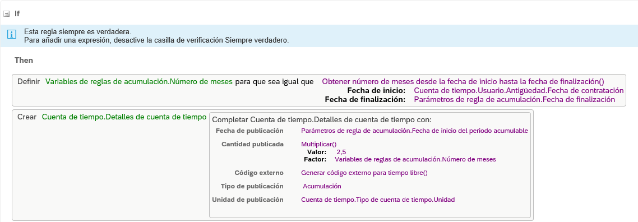Edit Unidad de publicación value
Image resolution: width=638 pixels, height=222 pixels.
378,200
